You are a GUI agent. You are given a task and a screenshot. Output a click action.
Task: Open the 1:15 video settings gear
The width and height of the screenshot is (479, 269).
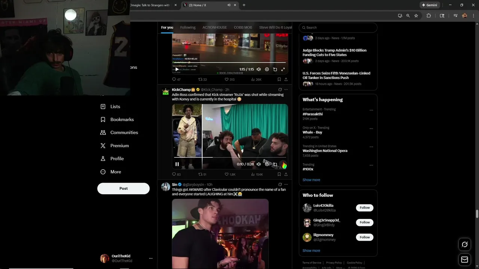pos(267,69)
